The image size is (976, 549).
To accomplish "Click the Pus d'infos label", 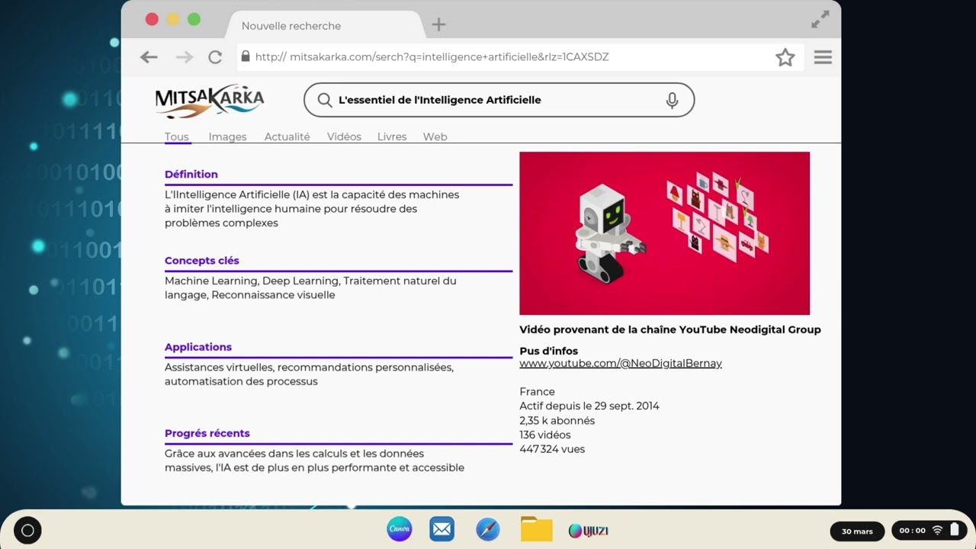I will pyautogui.click(x=549, y=352).
